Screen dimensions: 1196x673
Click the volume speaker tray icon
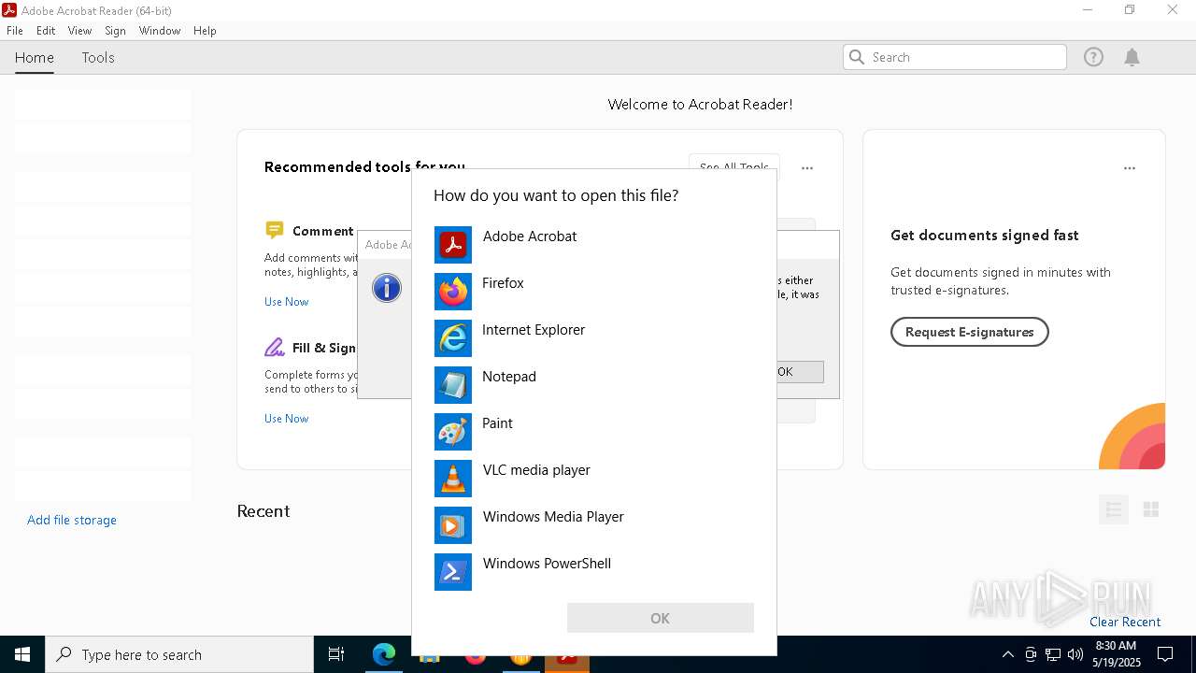coord(1075,654)
